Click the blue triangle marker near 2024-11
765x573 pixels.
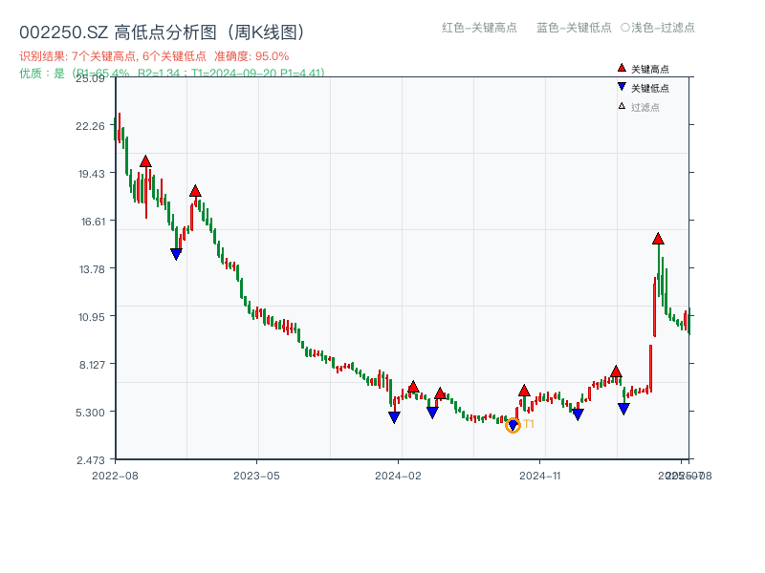click(x=577, y=413)
